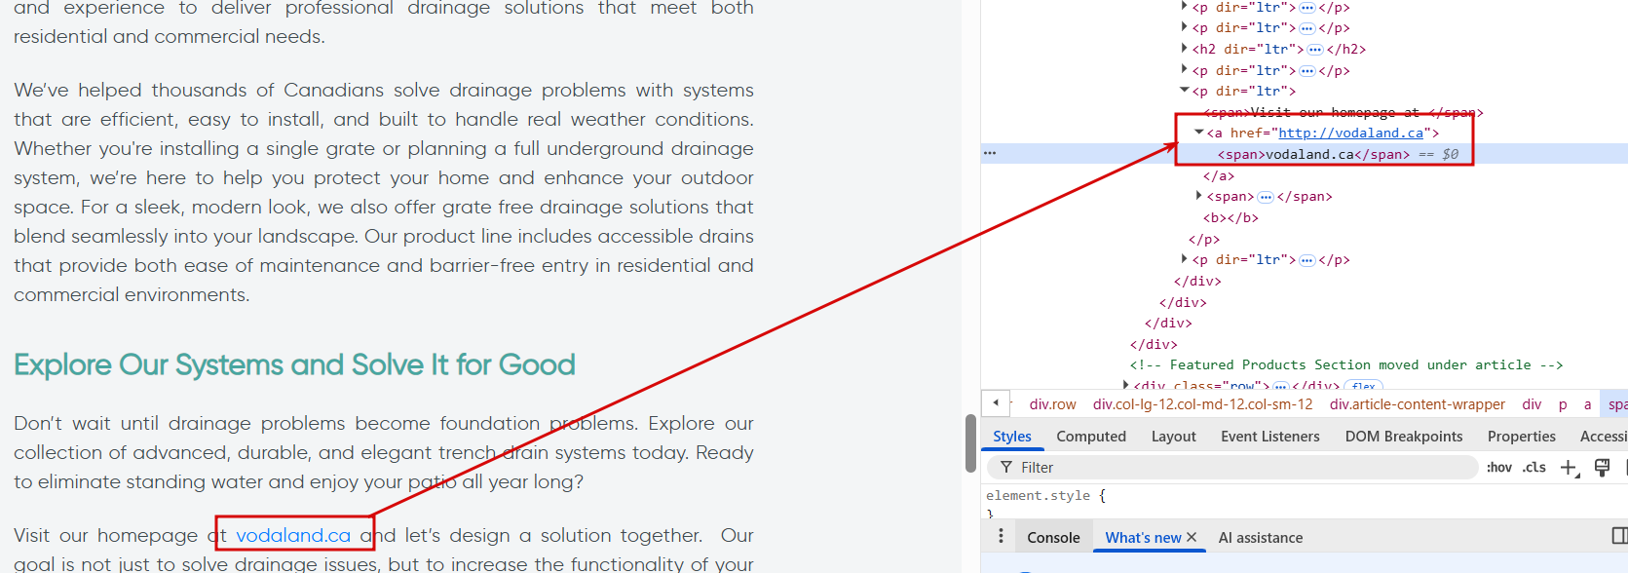Switch to the Console drawer tab
Viewport: 1628px width, 573px height.
[1053, 538]
